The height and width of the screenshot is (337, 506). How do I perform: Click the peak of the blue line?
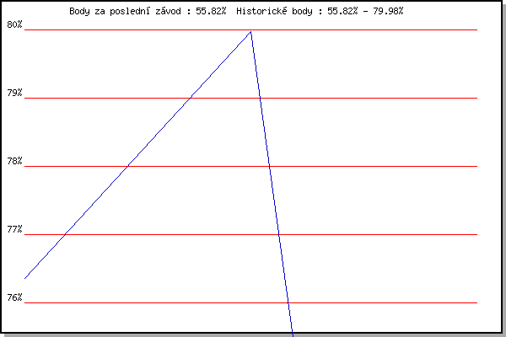point(250,32)
